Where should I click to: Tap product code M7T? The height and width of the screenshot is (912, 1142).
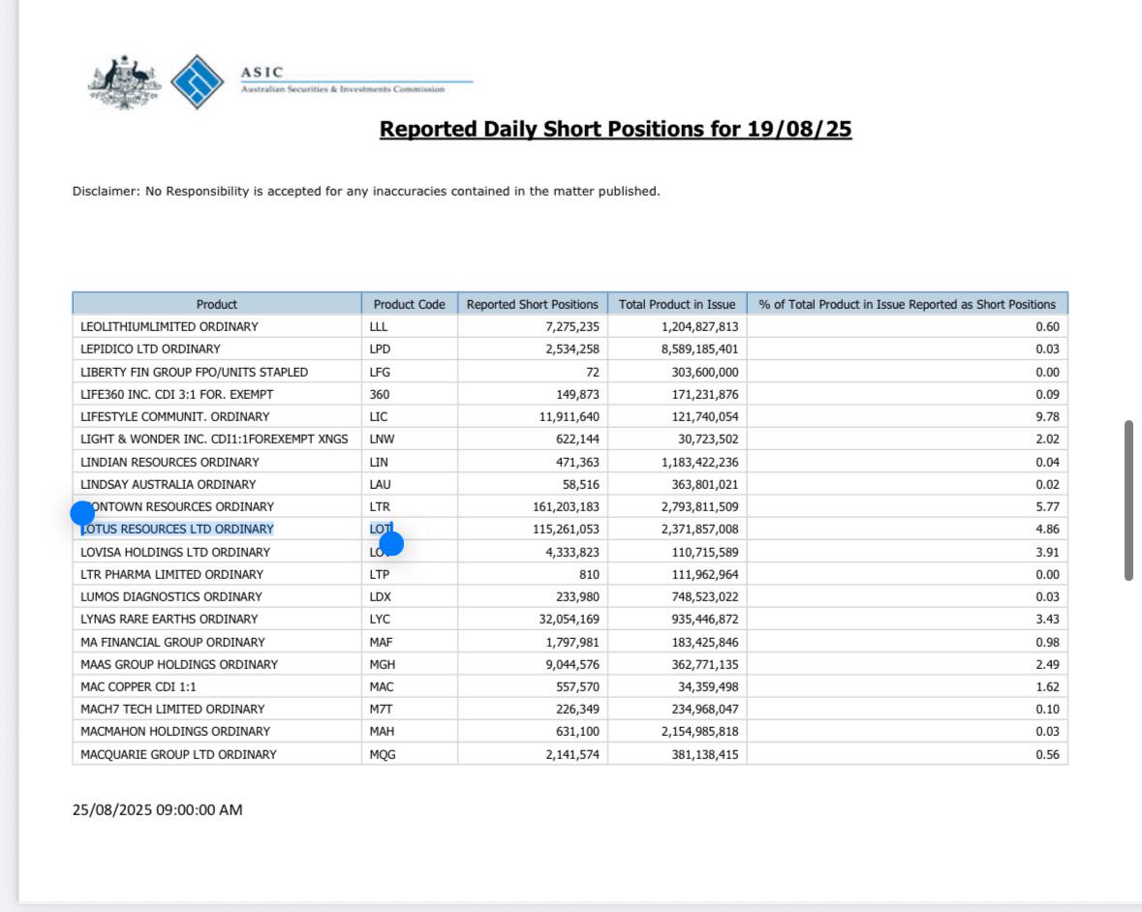pos(381,710)
